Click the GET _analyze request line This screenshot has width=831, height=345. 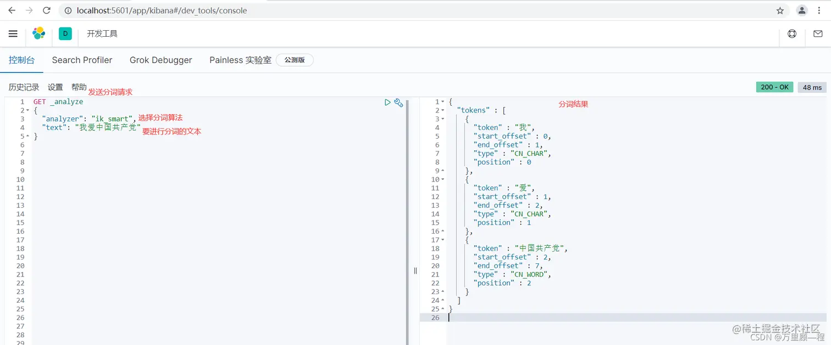pos(58,101)
